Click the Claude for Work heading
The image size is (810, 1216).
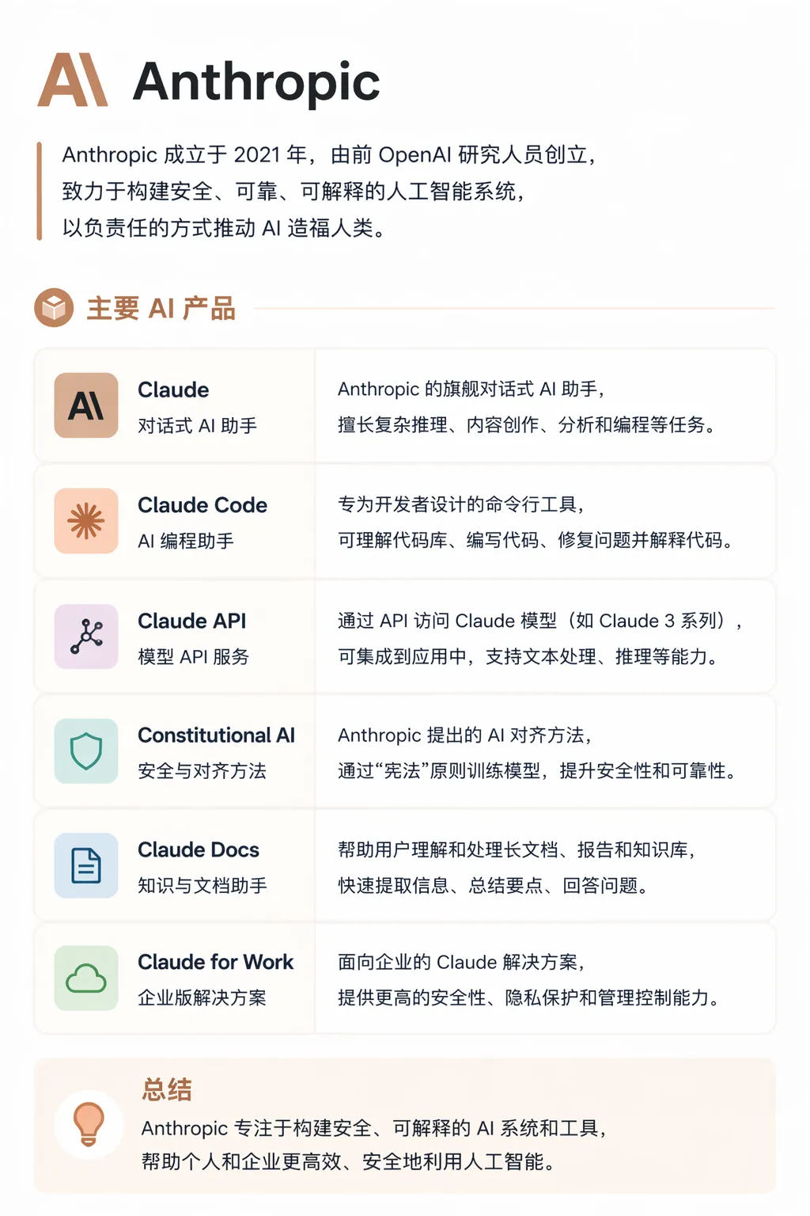pyautogui.click(x=215, y=962)
